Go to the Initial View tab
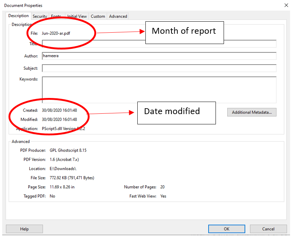Image resolution: width=293 pixels, height=237 pixels. (x=77, y=16)
